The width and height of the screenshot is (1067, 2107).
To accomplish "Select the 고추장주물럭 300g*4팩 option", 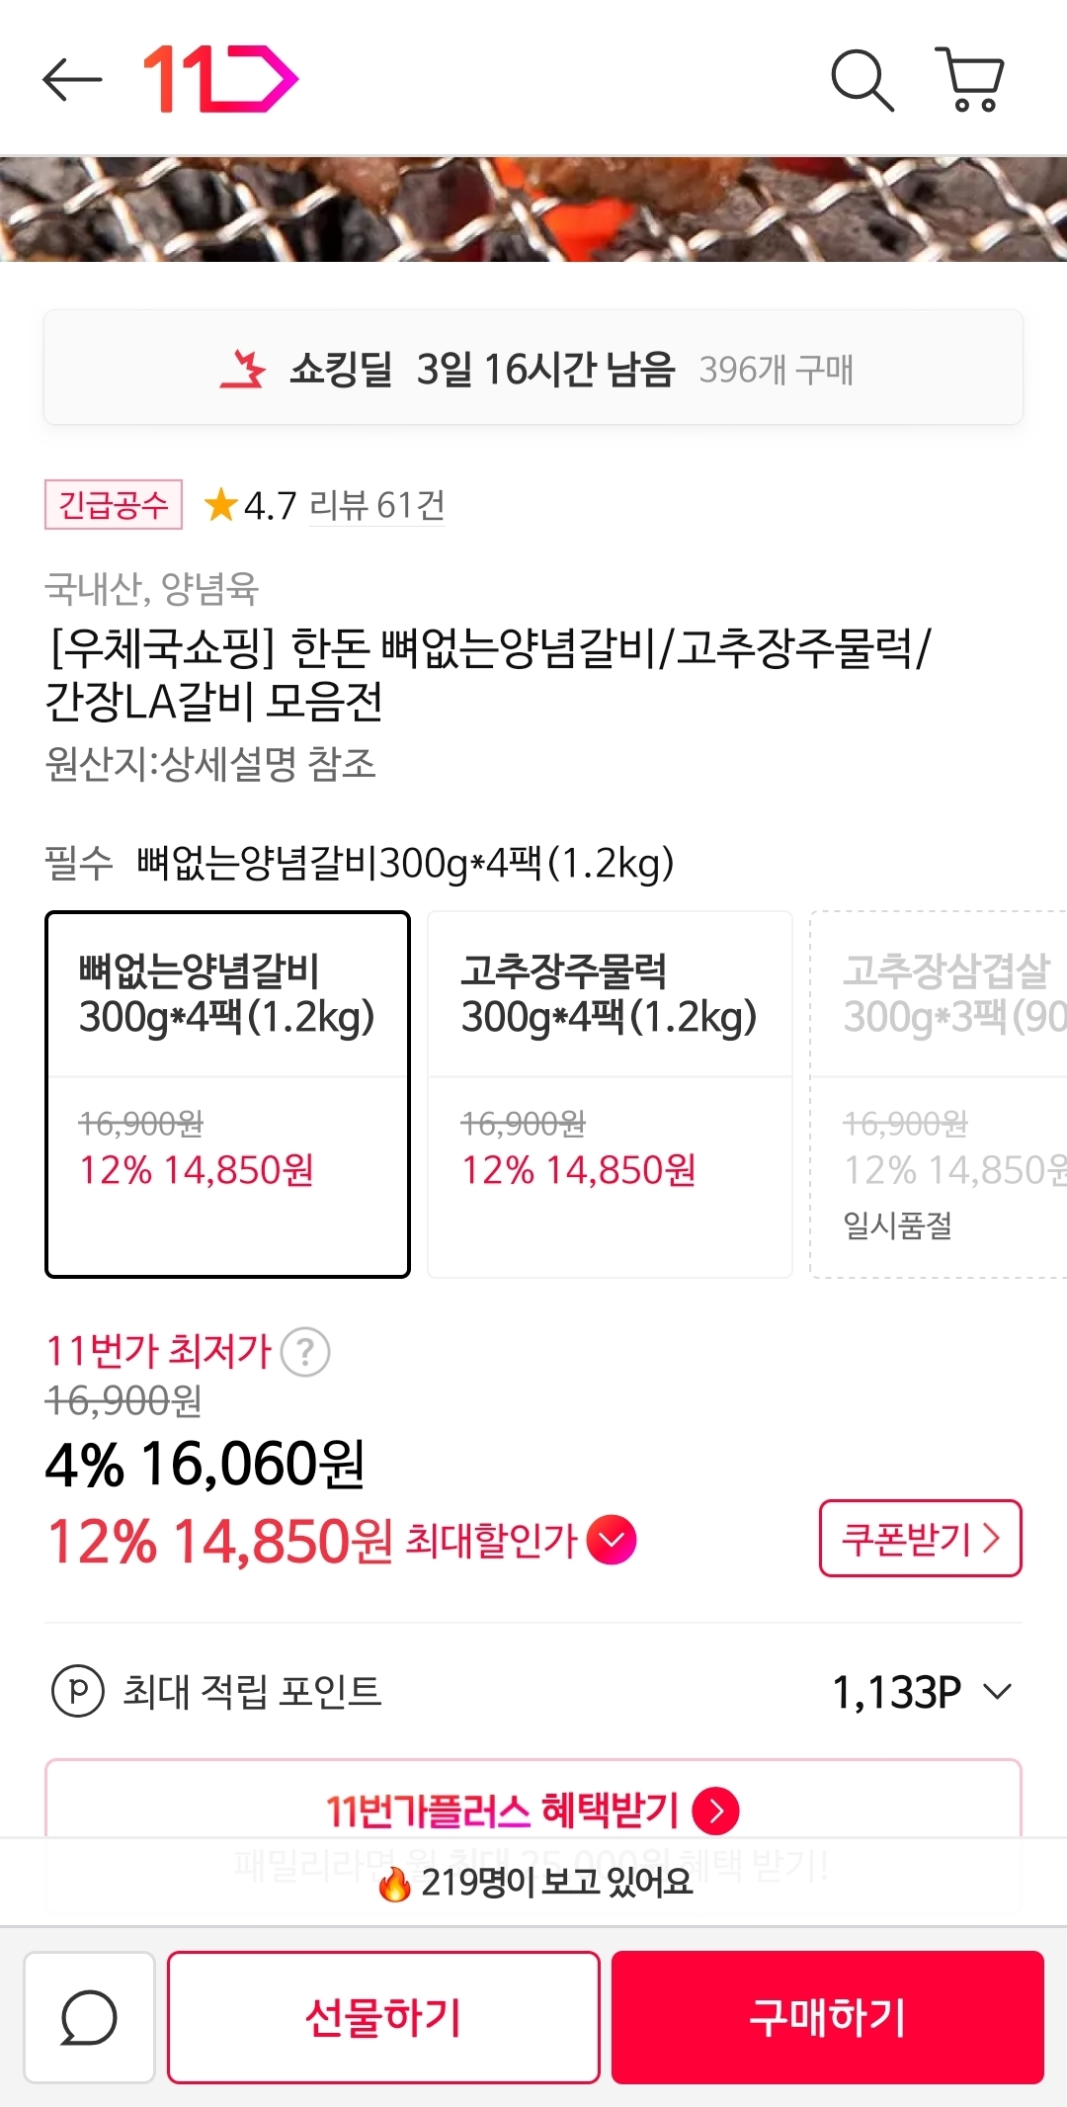I will pyautogui.click(x=610, y=1094).
